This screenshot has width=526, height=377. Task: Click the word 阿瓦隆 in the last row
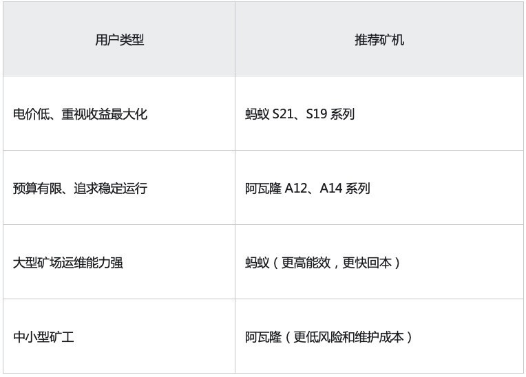point(263,337)
